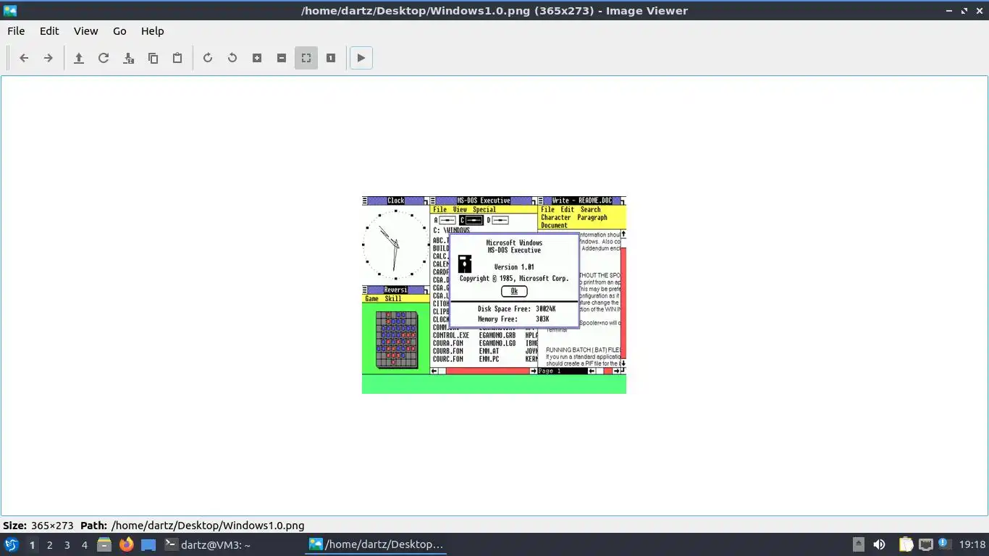Open the clipboard manager tray icon
This screenshot has height=556, width=989.
click(906, 544)
